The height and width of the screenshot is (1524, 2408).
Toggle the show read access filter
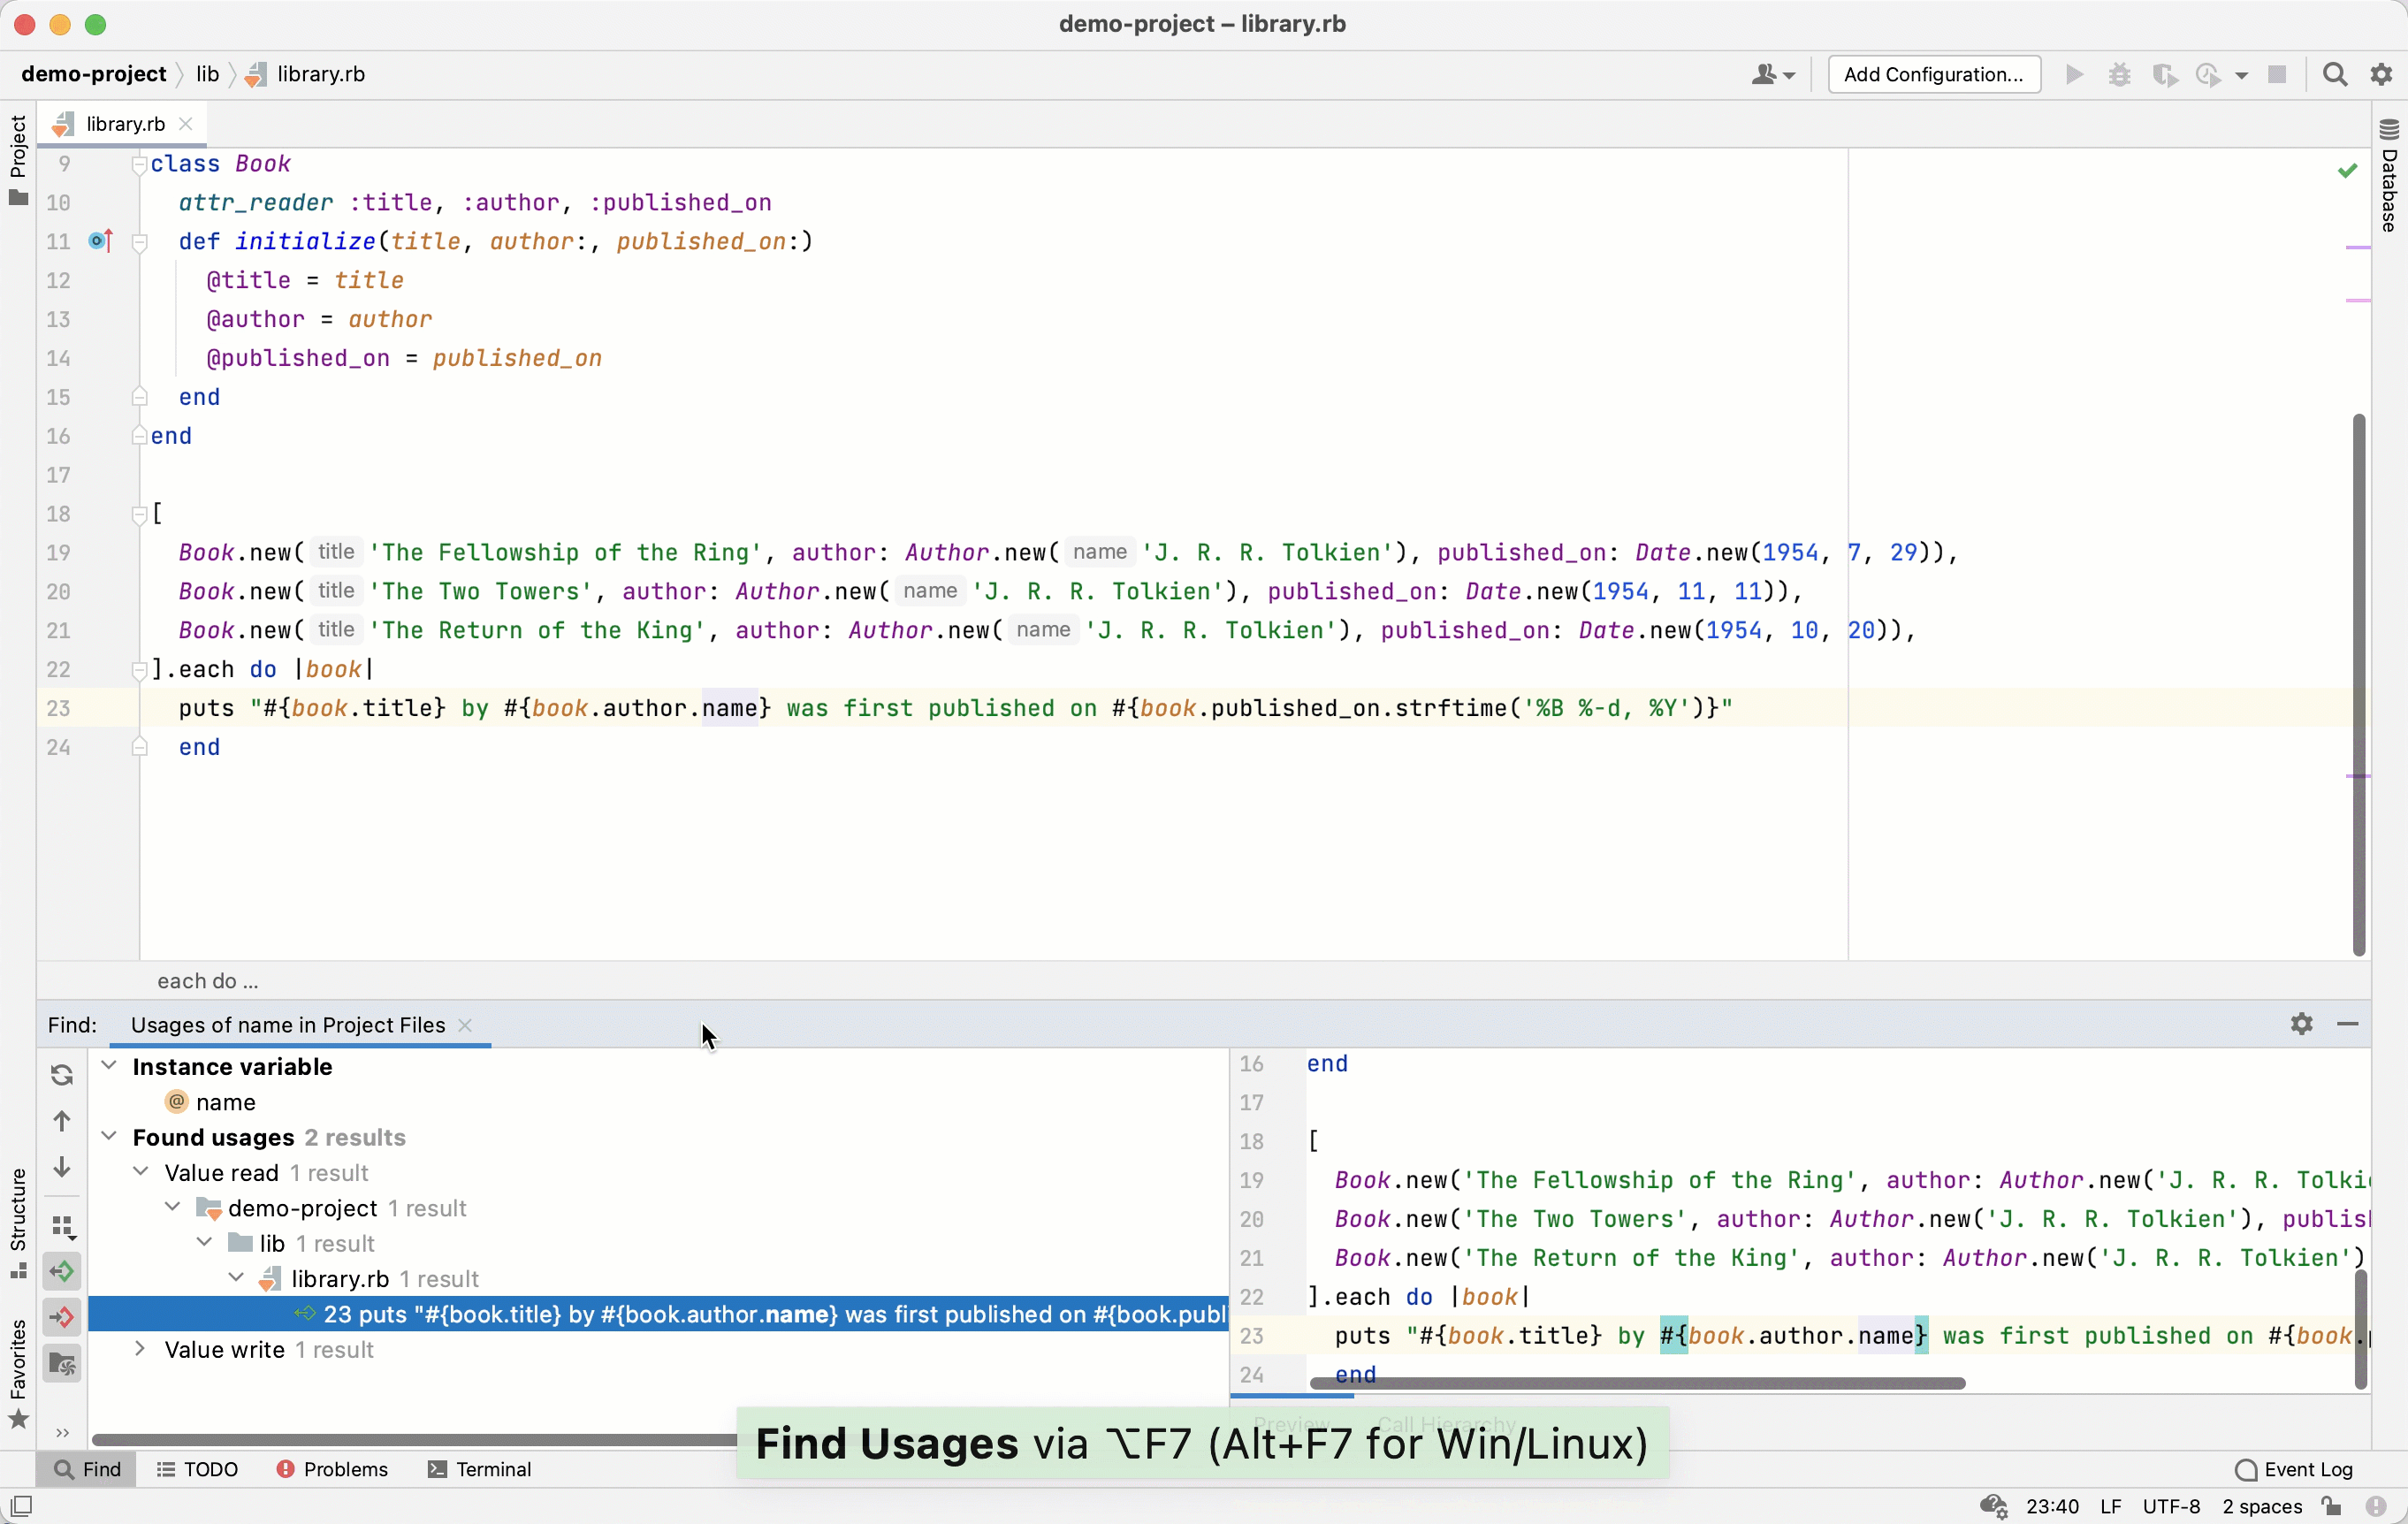(x=62, y=1272)
